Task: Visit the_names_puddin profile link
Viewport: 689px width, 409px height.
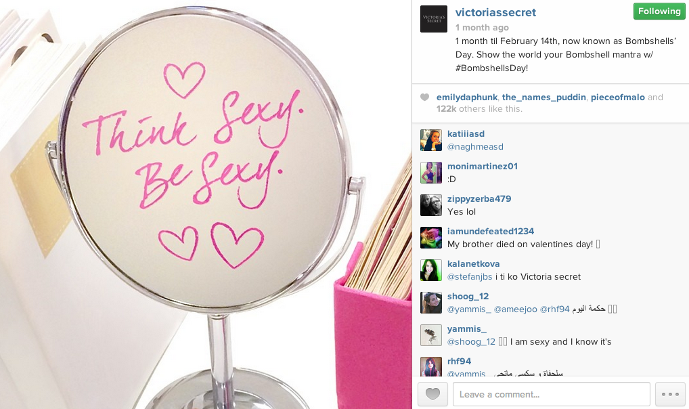Action: coord(544,98)
